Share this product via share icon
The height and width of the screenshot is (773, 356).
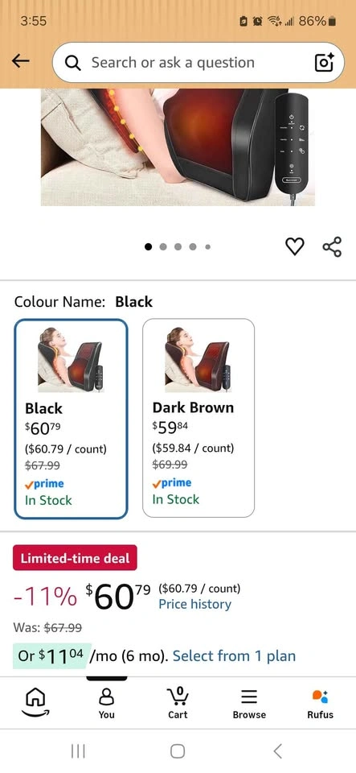click(332, 246)
